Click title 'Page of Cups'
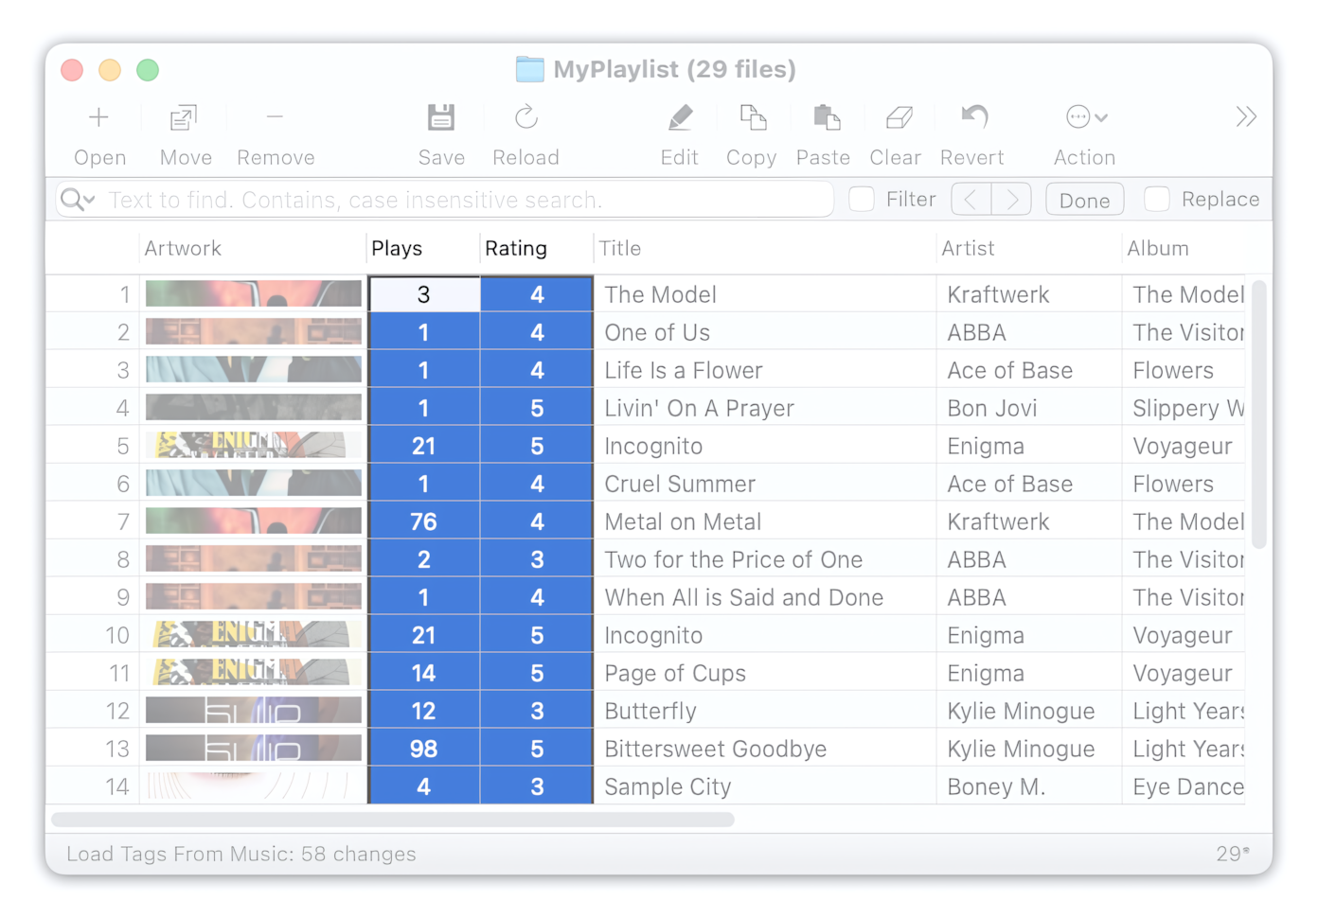Image resolution: width=1318 pixels, height=918 pixels. click(x=675, y=673)
